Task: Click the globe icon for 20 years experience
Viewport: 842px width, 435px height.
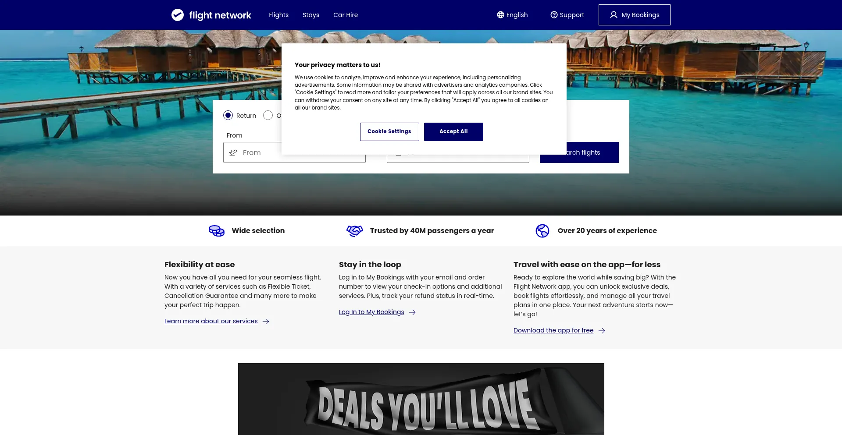Action: (x=542, y=231)
